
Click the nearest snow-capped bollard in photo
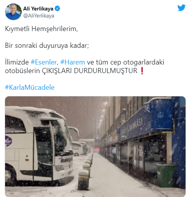[x=83, y=180]
